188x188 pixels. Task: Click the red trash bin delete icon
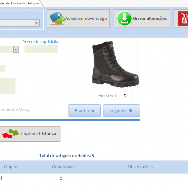[183, 19]
